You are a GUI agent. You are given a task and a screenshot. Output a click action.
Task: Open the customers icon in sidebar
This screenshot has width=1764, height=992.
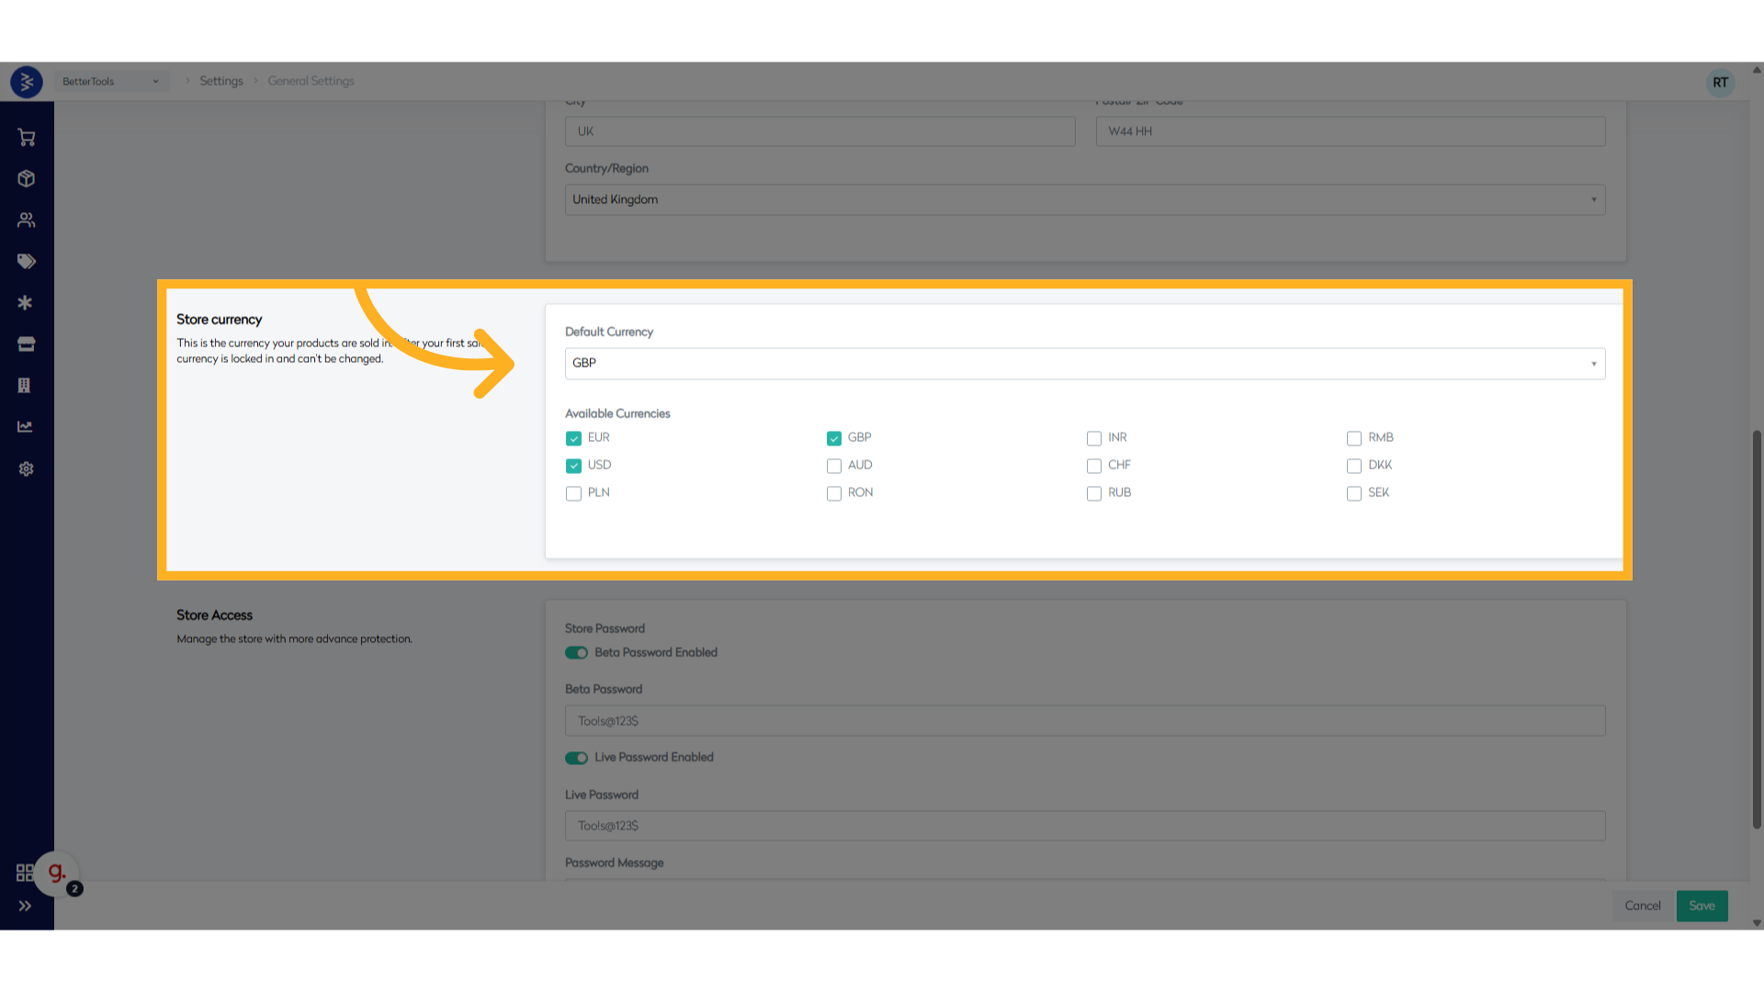[26, 220]
